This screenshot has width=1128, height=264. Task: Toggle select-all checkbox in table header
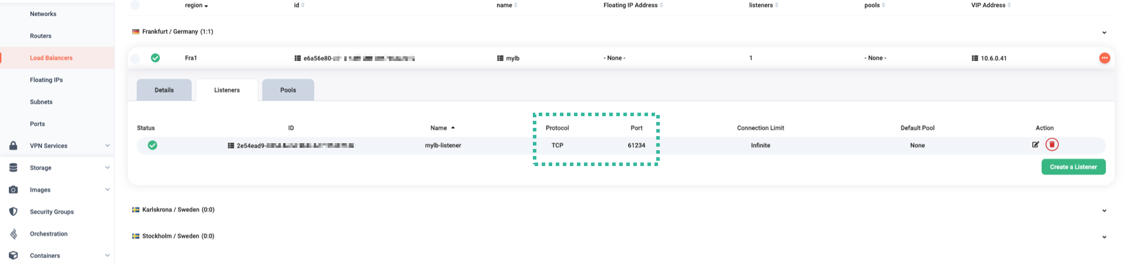[x=135, y=5]
